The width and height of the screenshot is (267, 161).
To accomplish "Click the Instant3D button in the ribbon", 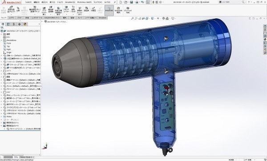I will [109, 10].
